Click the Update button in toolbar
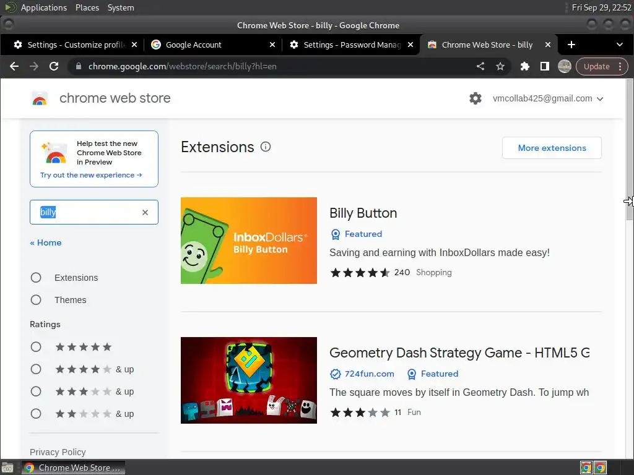The image size is (634, 475). tap(596, 66)
